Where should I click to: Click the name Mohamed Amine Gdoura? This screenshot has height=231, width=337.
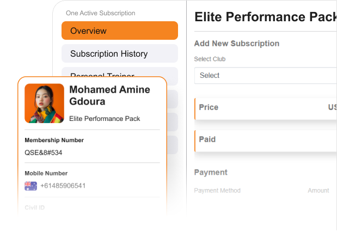pyautogui.click(x=109, y=95)
